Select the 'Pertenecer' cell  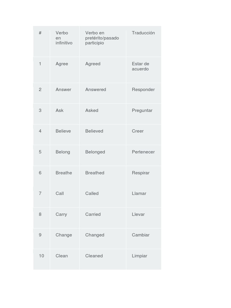pyautogui.click(x=143, y=152)
